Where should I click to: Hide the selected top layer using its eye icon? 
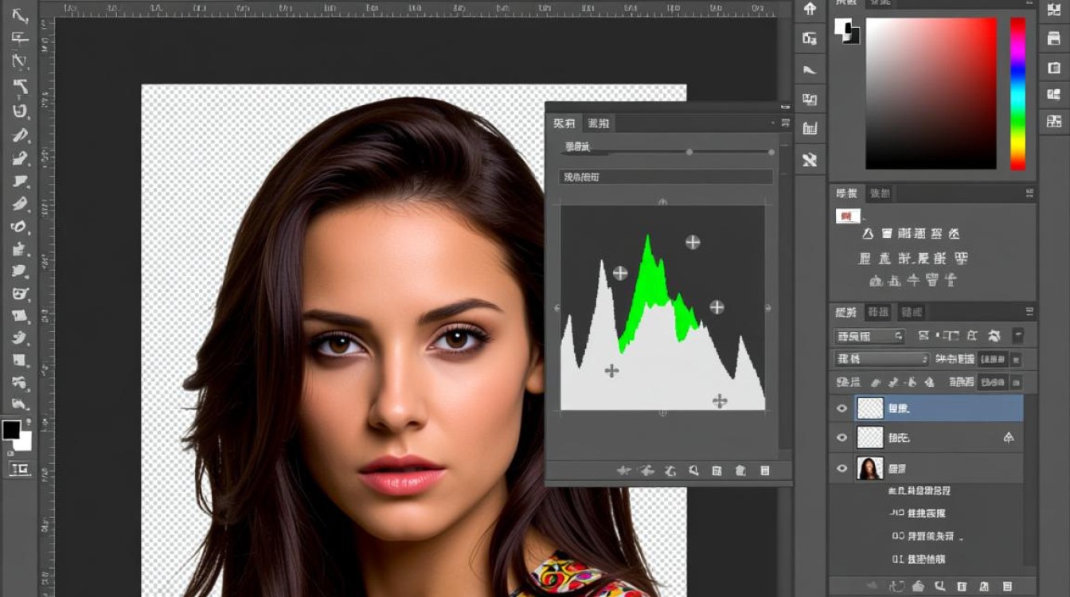842,408
